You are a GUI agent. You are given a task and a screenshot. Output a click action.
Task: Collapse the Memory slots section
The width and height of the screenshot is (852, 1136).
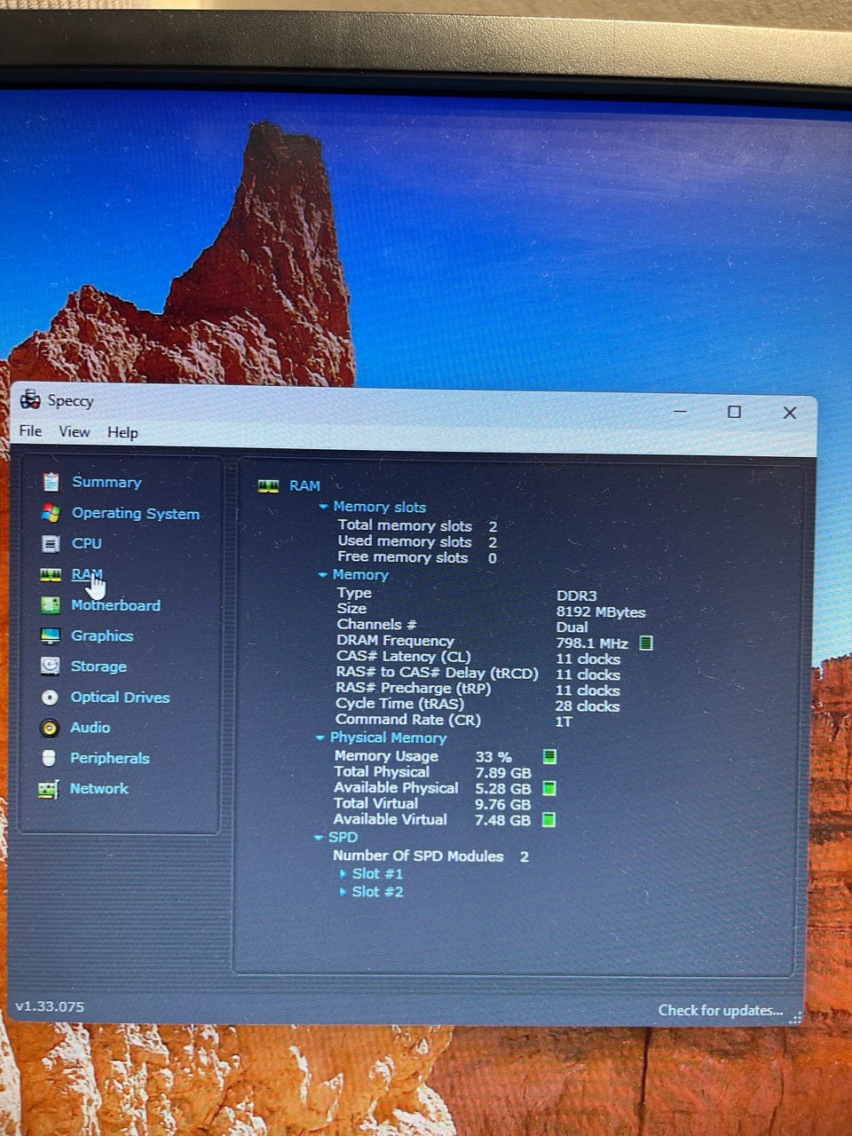point(324,507)
